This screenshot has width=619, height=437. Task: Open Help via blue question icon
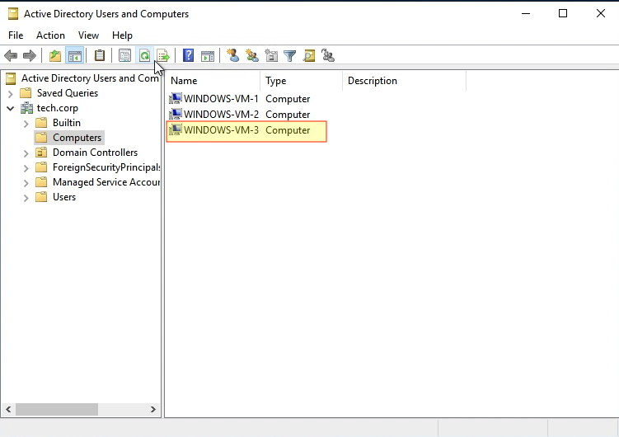click(x=189, y=56)
